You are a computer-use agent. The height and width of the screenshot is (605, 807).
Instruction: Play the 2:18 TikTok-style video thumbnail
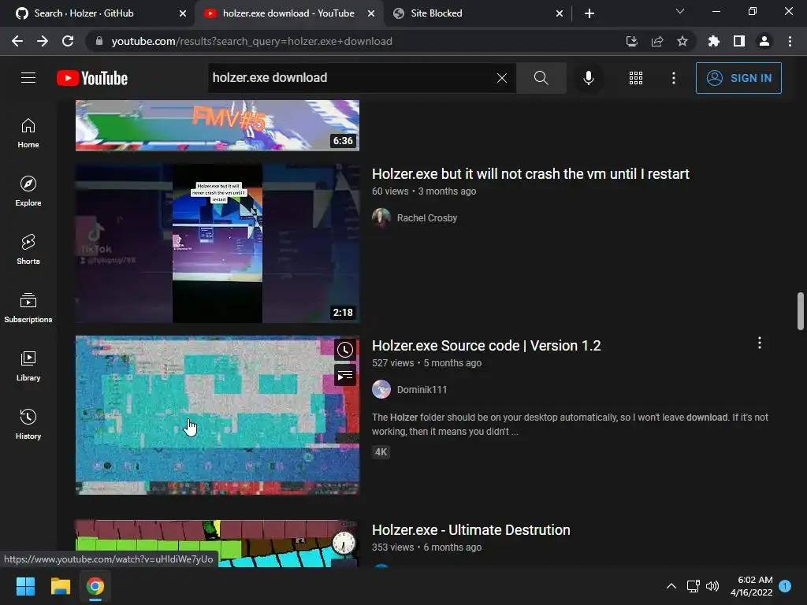click(x=218, y=243)
